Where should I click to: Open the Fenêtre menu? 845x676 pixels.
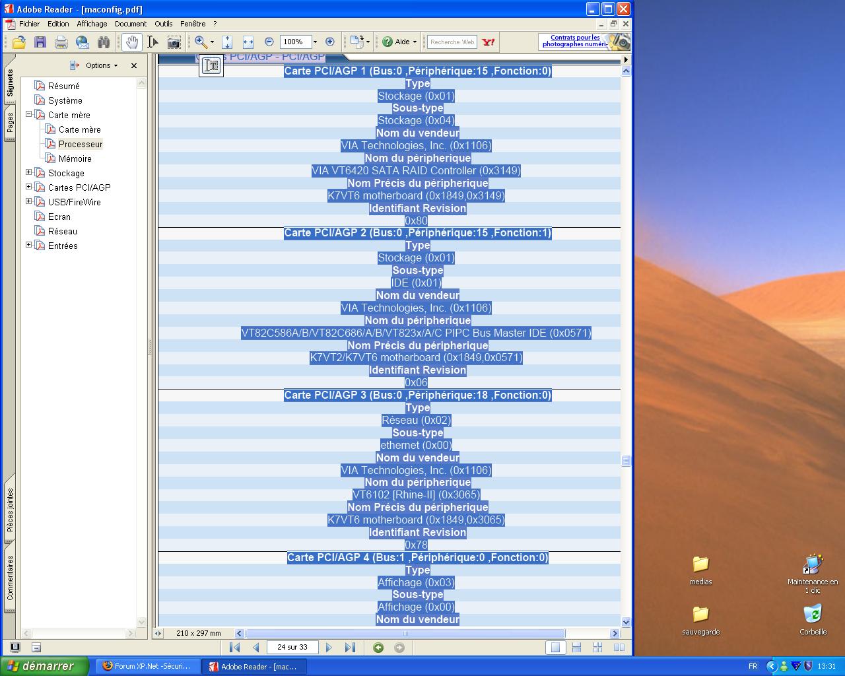pyautogui.click(x=193, y=24)
